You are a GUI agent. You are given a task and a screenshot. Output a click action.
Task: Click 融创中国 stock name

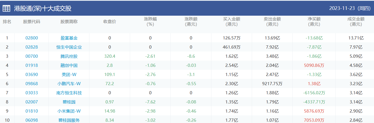(x=69, y=65)
